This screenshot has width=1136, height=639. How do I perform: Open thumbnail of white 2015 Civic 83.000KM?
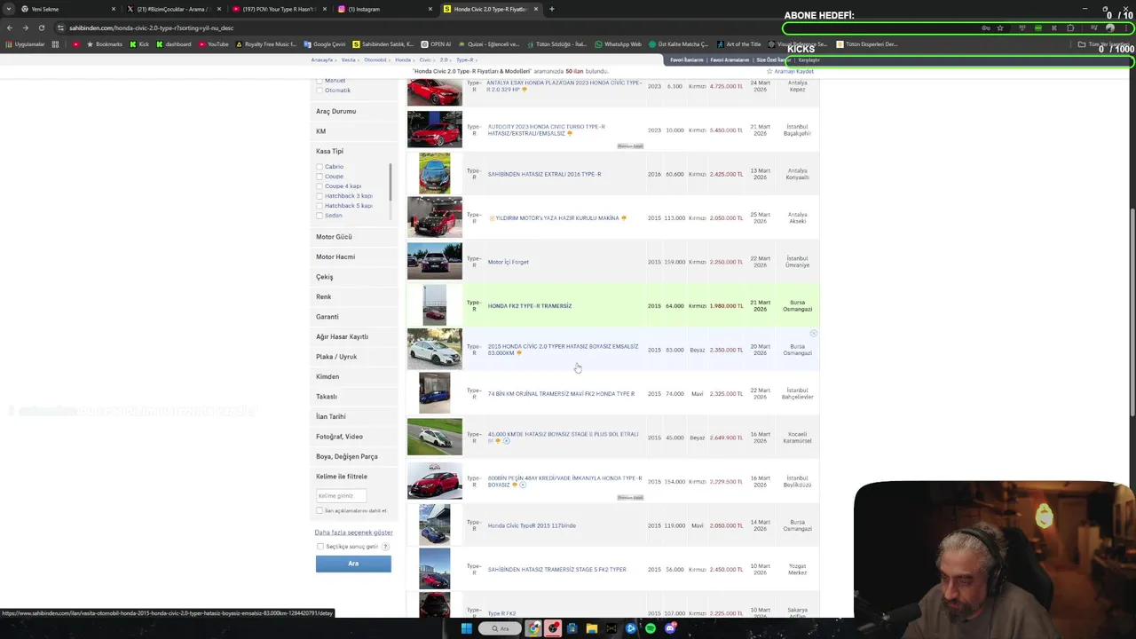pyautogui.click(x=435, y=349)
